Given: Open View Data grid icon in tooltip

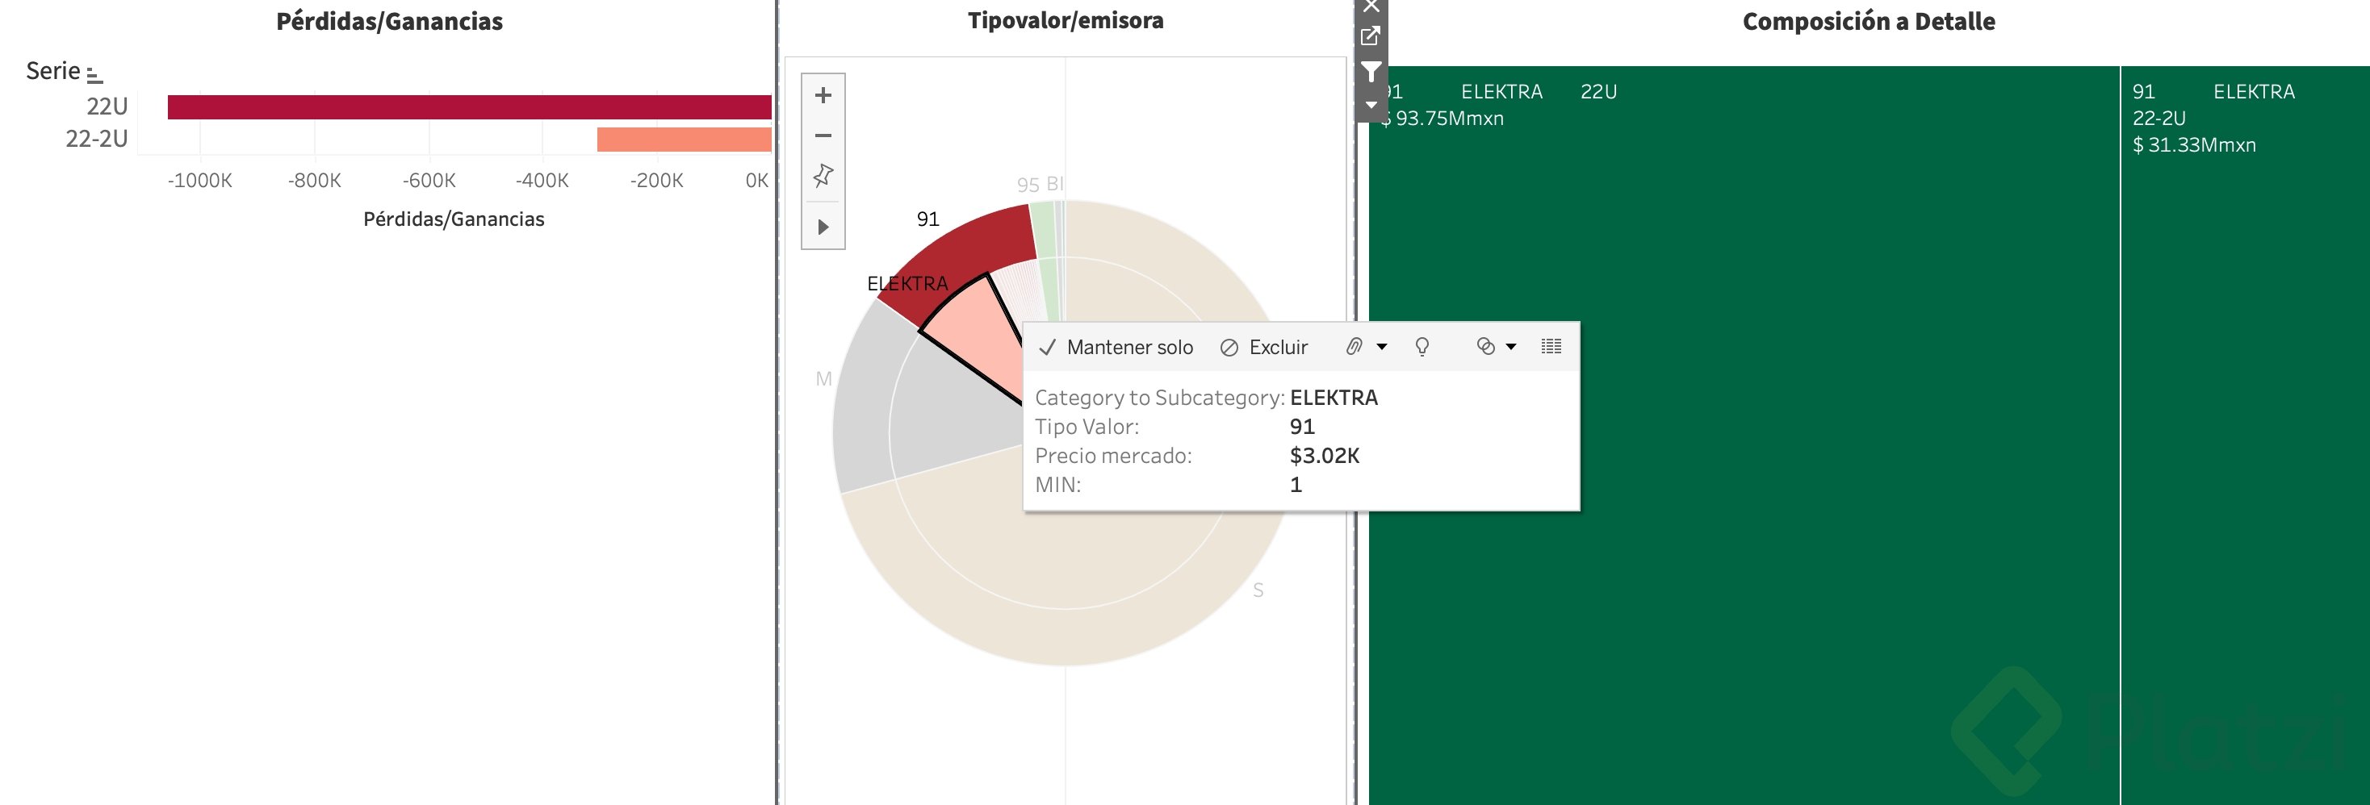Looking at the screenshot, I should coord(1551,347).
